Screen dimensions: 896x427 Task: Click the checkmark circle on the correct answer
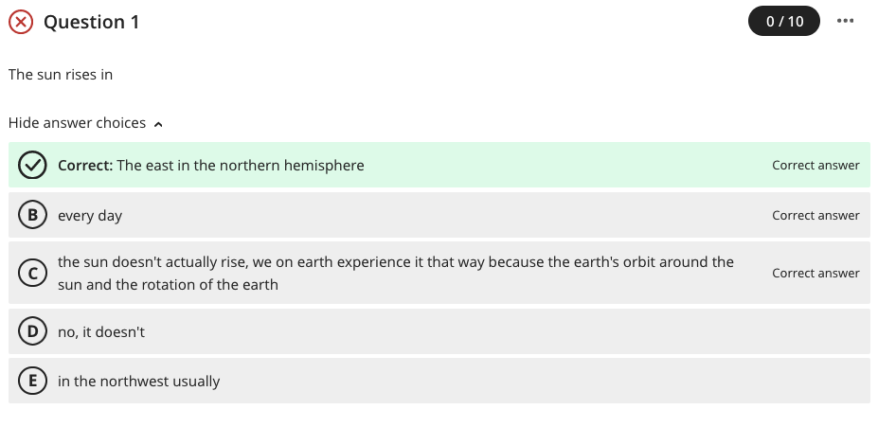(33, 166)
